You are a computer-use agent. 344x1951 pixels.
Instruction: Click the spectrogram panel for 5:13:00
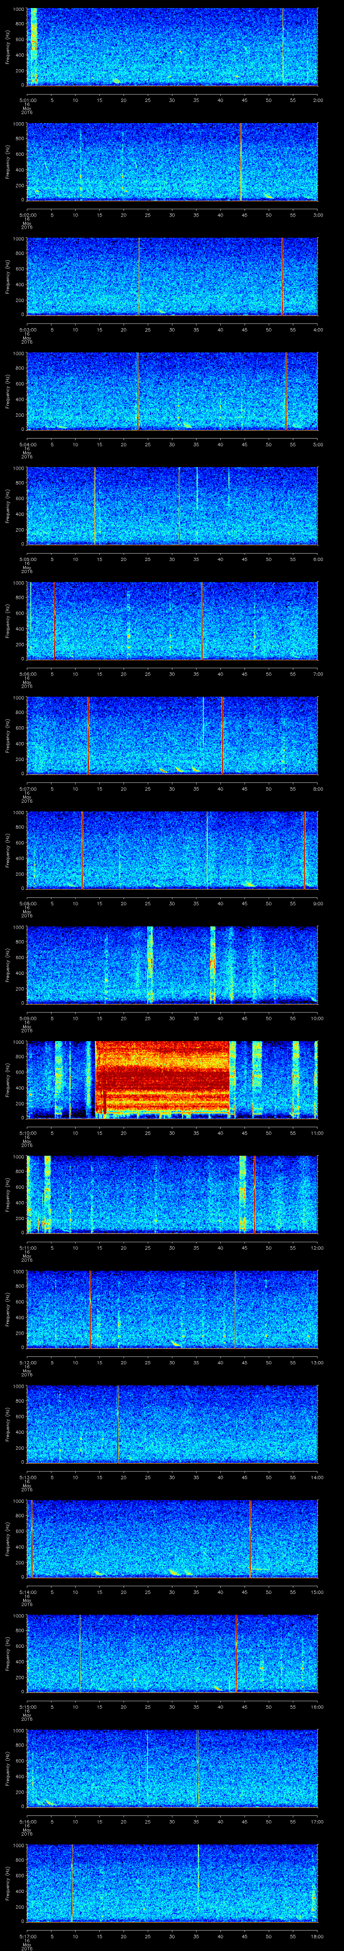pos(172,1423)
